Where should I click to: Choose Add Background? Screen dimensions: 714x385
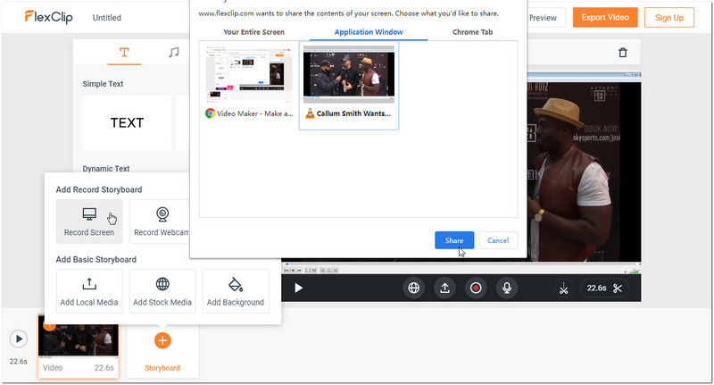click(x=236, y=291)
